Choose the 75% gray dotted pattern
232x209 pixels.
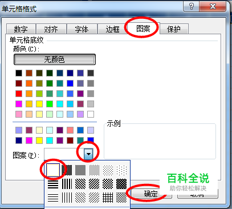click(x=67, y=170)
